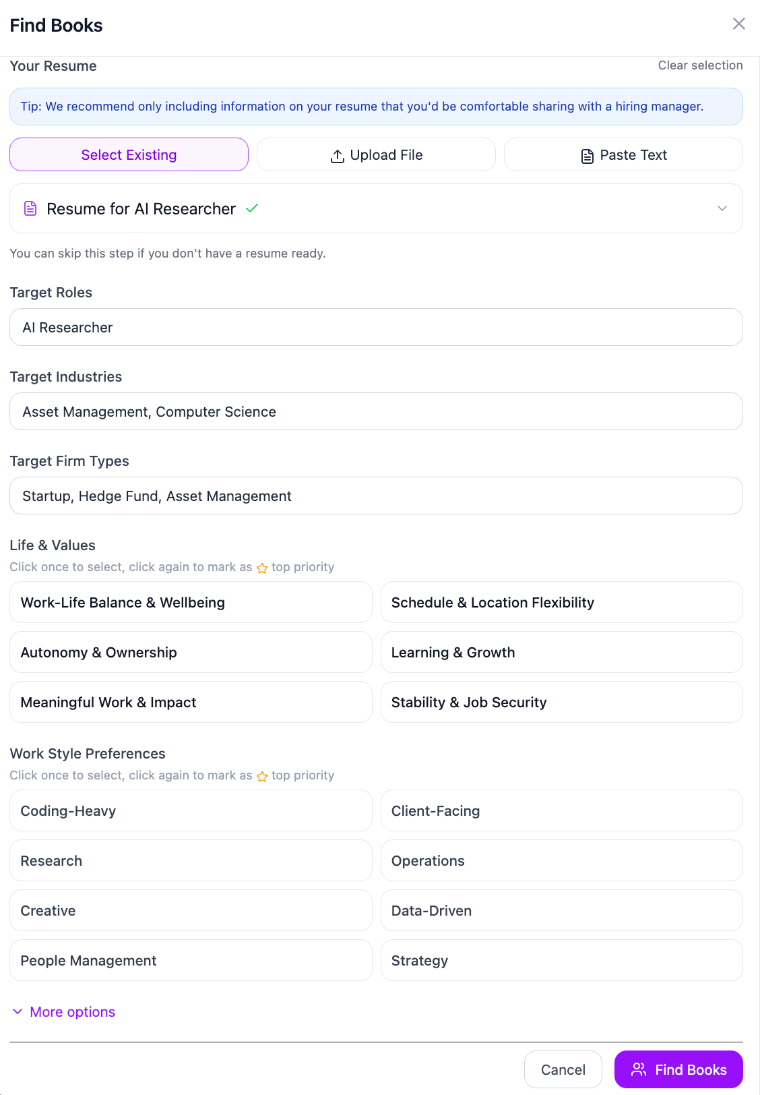The width and height of the screenshot is (760, 1095).
Task: Click the Cancel button
Action: tap(563, 1069)
